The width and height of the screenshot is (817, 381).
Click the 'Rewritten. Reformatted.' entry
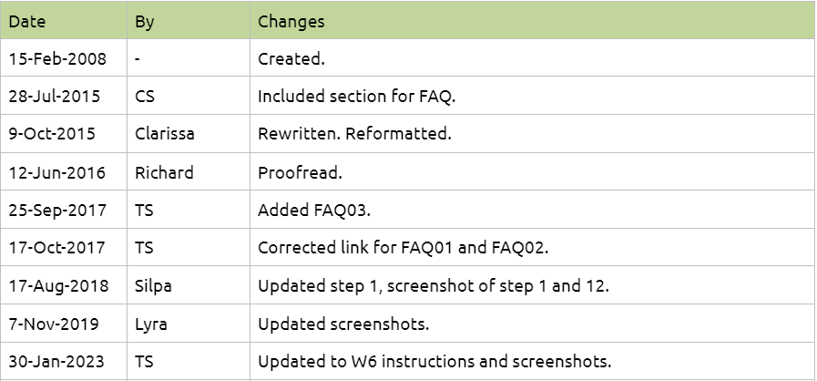point(354,134)
